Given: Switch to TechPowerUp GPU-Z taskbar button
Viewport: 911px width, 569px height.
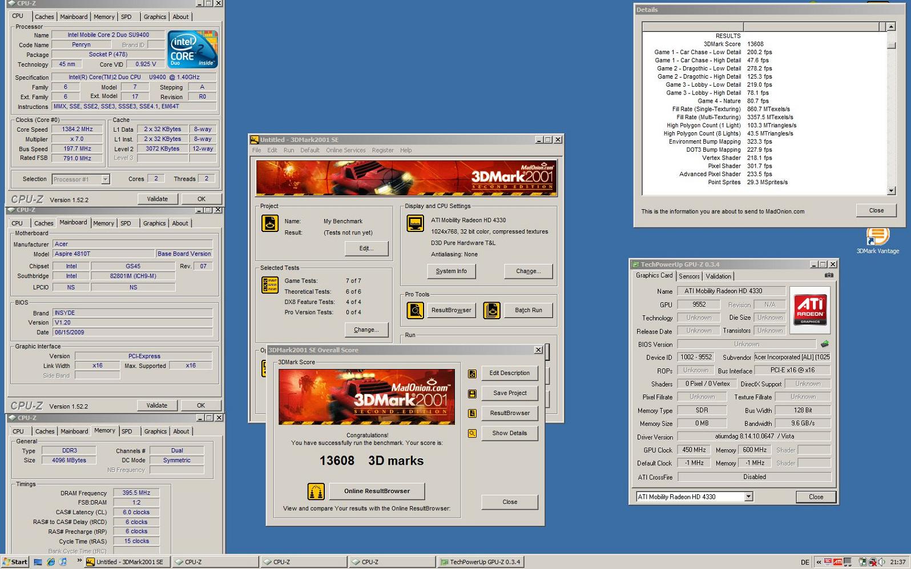Looking at the screenshot, I should [x=481, y=562].
